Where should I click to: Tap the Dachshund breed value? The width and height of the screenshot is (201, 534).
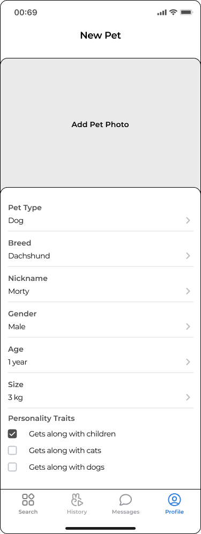coord(29,256)
